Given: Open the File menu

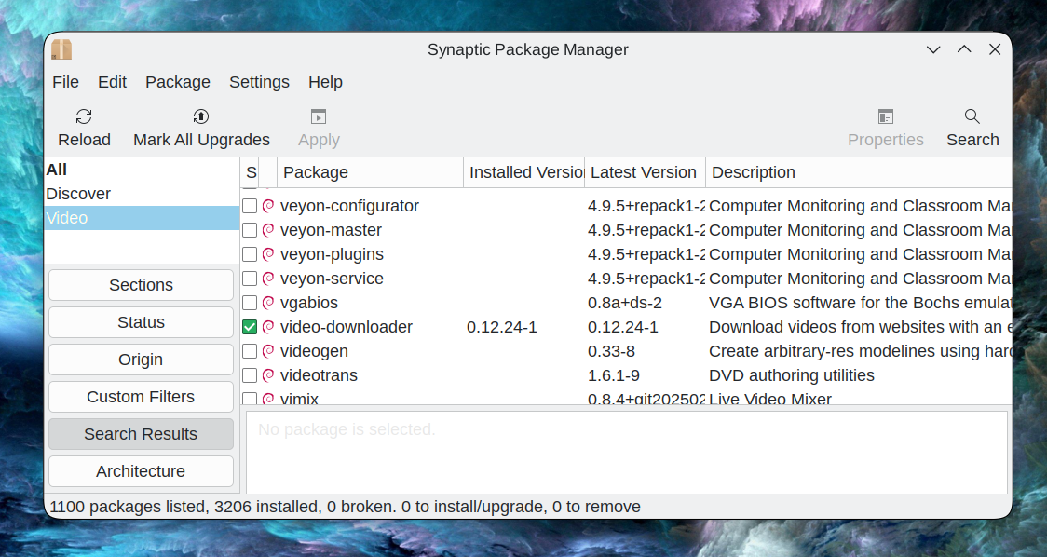Looking at the screenshot, I should 65,81.
